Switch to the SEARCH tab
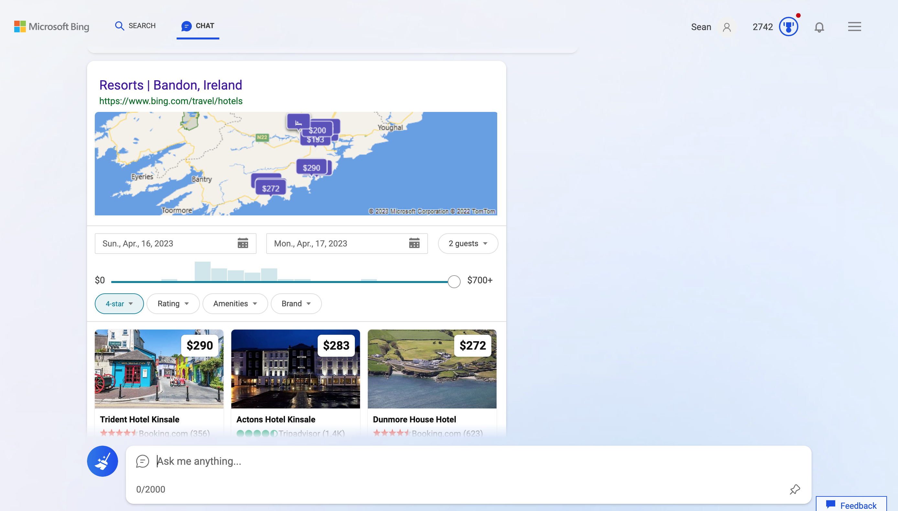The image size is (898, 511). click(136, 26)
